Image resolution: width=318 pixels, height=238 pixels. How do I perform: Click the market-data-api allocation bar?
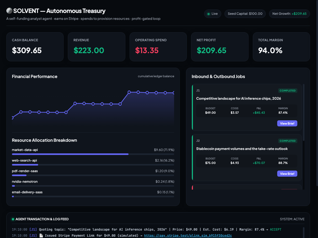click(93, 154)
